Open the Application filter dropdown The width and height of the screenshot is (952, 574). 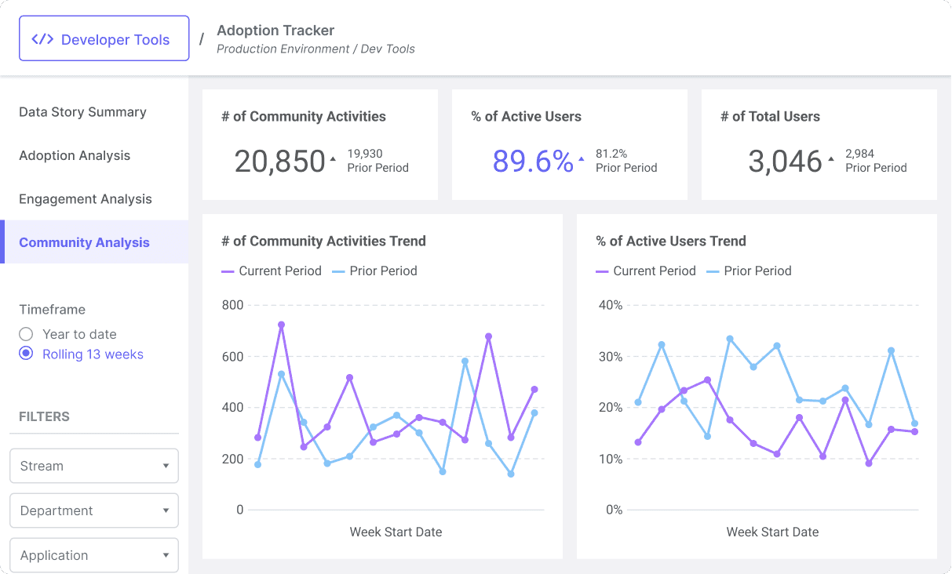point(93,554)
